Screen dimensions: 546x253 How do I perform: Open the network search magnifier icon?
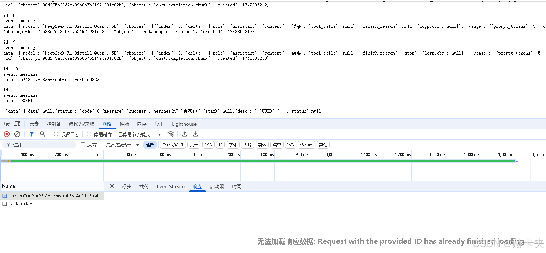point(42,134)
